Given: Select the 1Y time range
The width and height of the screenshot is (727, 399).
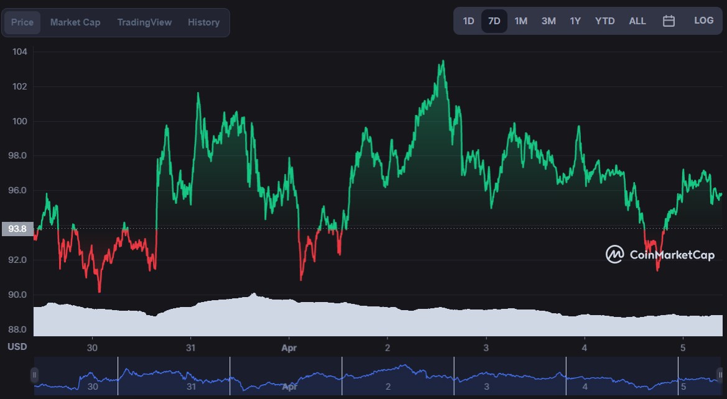Looking at the screenshot, I should tap(575, 21).
